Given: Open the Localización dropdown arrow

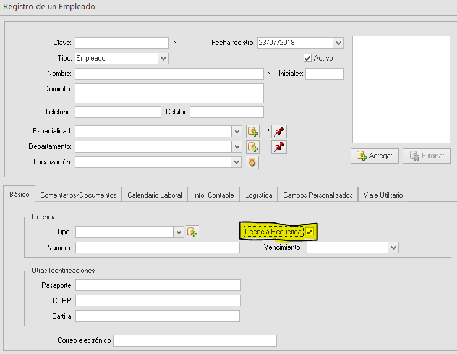Looking at the screenshot, I should (x=237, y=162).
